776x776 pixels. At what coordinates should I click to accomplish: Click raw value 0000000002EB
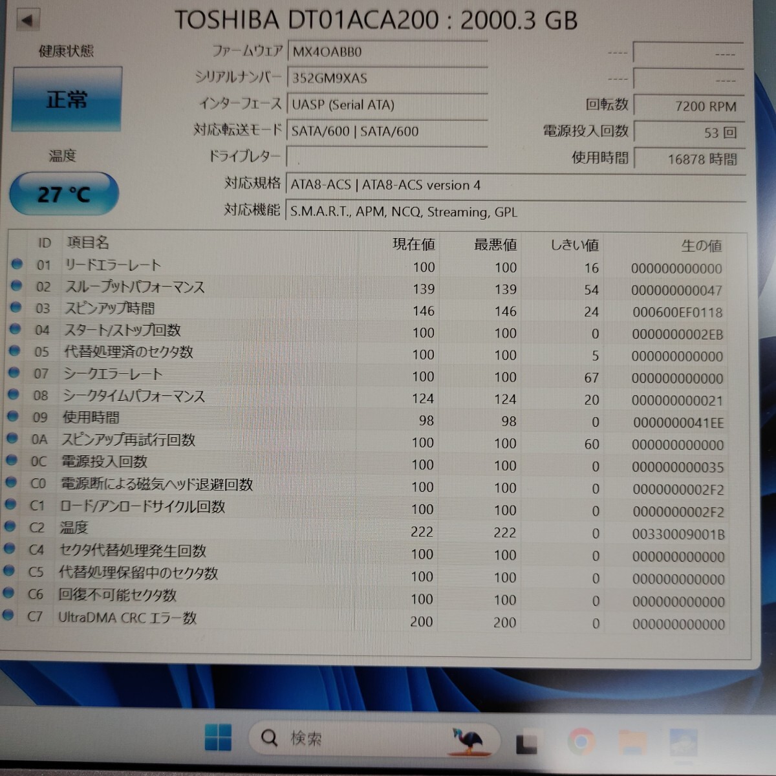click(678, 334)
